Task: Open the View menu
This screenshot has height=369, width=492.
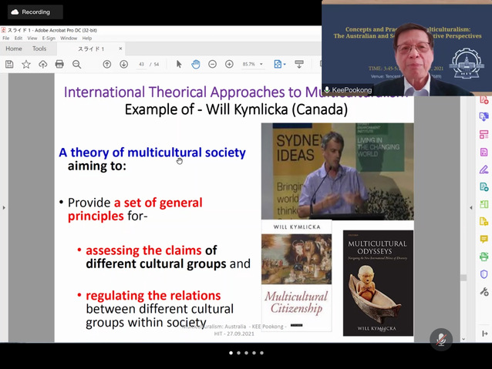Action: tap(32, 39)
